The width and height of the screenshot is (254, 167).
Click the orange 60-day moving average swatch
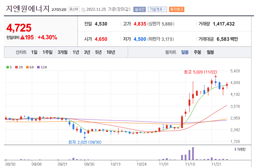[27, 67]
